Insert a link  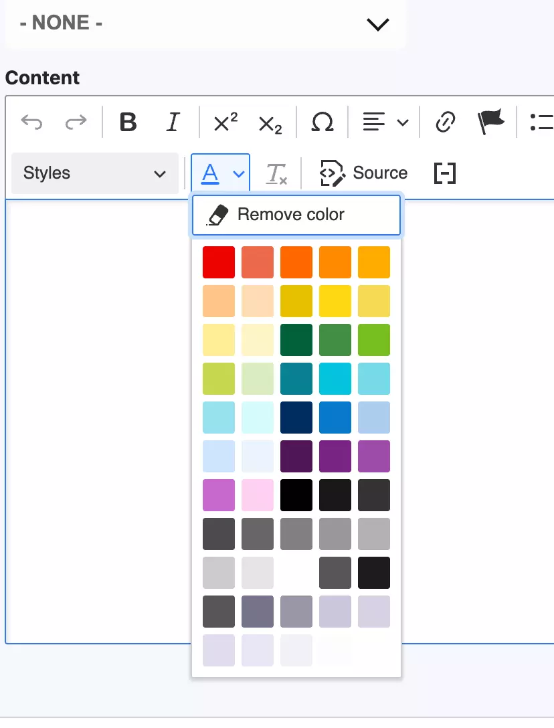[x=444, y=122]
